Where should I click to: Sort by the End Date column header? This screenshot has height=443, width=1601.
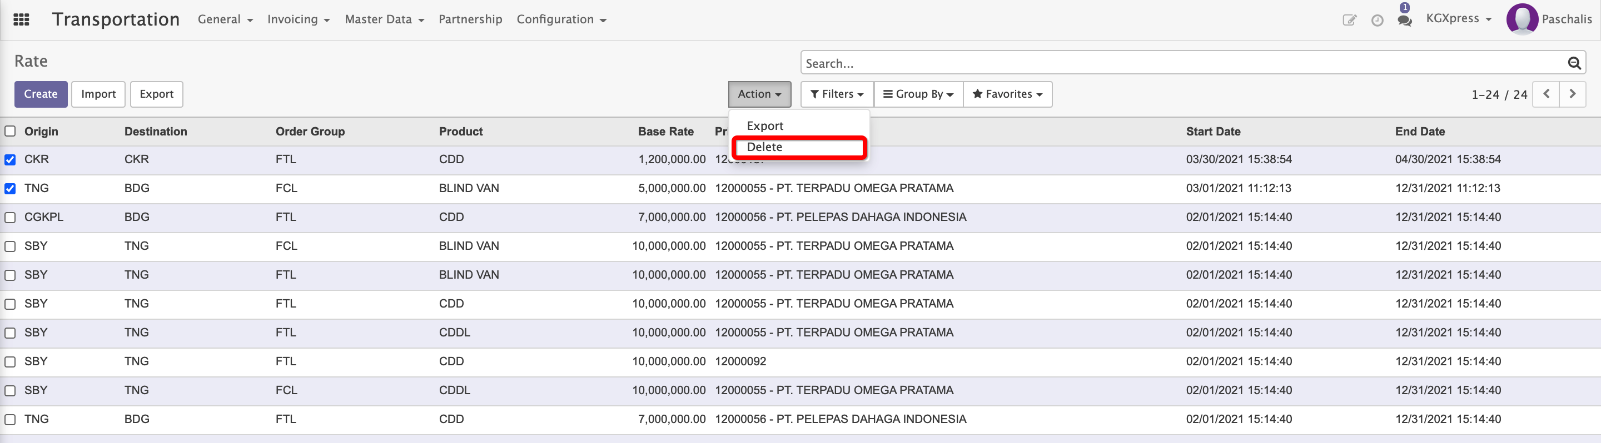pos(1420,132)
